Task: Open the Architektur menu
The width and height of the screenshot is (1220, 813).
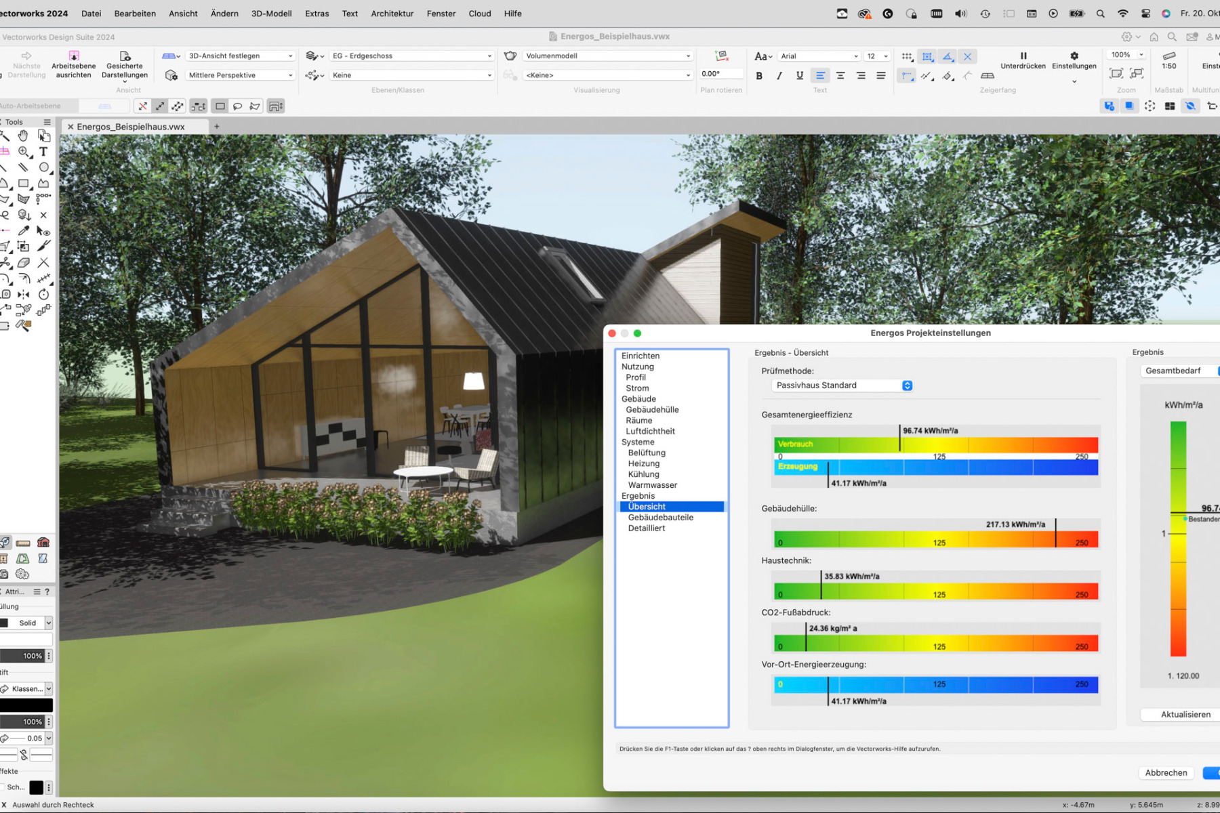Action: 392,14
